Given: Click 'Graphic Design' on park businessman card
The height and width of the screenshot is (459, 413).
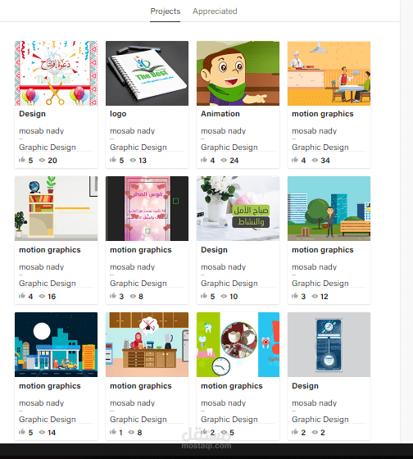Looking at the screenshot, I should 320,284.
